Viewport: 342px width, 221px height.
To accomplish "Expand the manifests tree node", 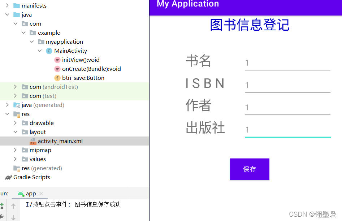I will pyautogui.click(x=7, y=5).
